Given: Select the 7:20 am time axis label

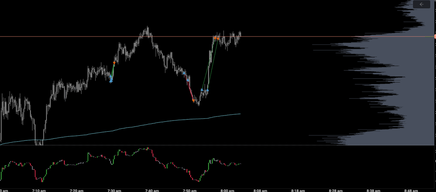Looking at the screenshot, I should point(77,191).
